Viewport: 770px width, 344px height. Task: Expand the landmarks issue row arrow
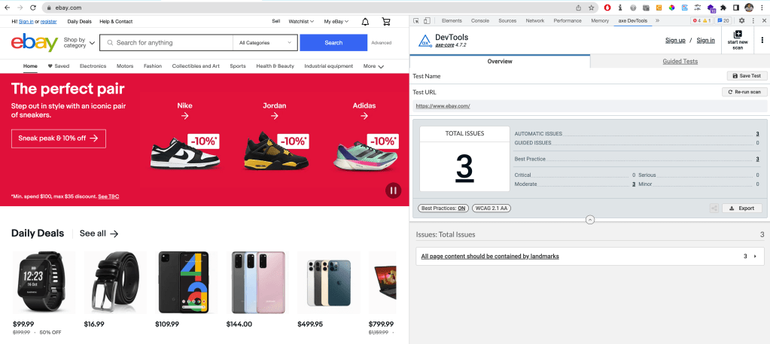[755, 257]
